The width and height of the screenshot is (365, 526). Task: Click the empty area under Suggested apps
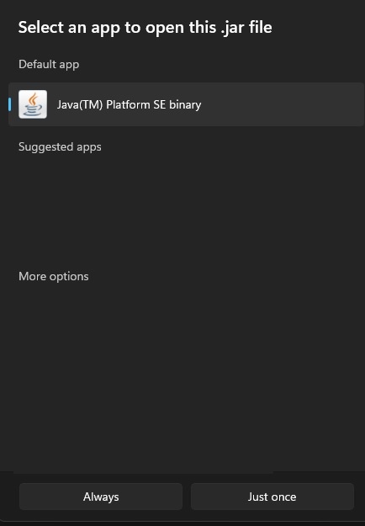tap(186, 210)
